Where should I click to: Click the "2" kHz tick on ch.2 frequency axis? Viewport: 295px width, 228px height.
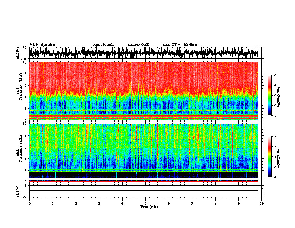point(26,170)
